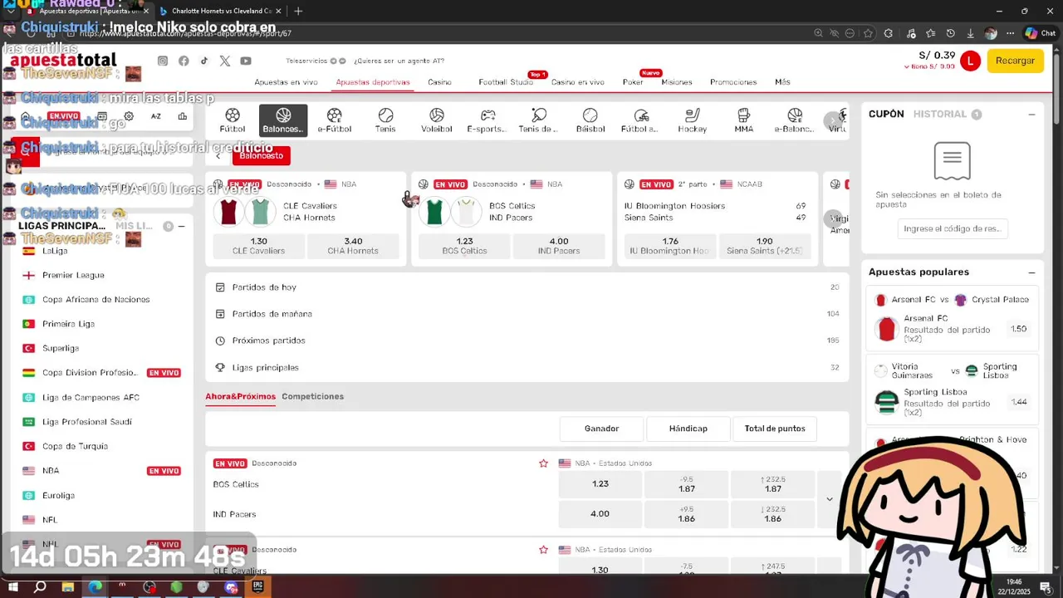Select the Tenis sport icon
The height and width of the screenshot is (598, 1063).
385,120
